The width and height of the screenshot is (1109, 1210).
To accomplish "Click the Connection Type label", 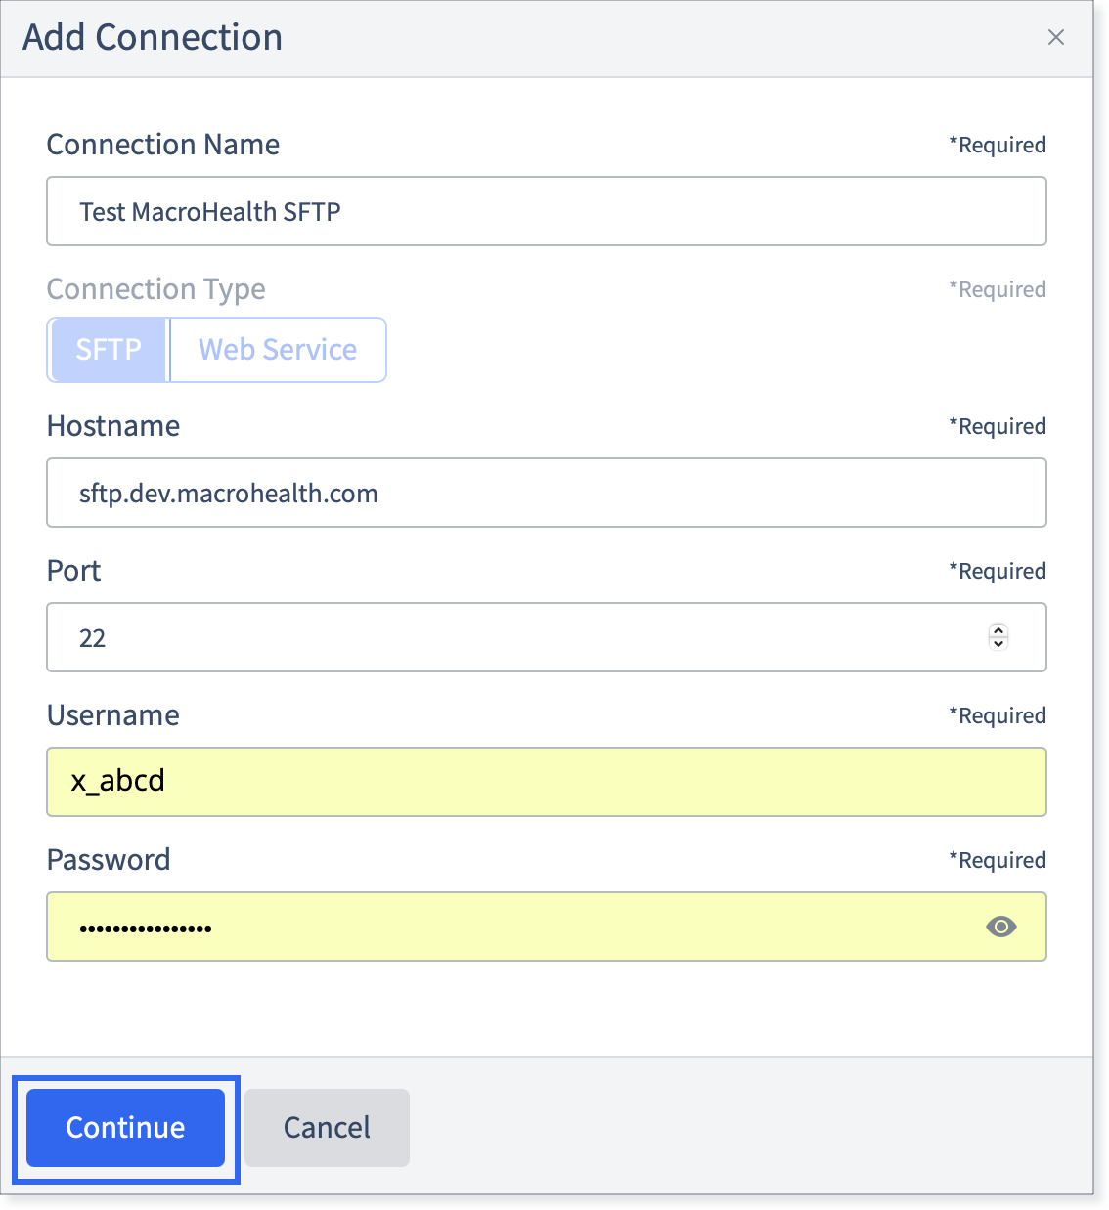I will point(156,289).
